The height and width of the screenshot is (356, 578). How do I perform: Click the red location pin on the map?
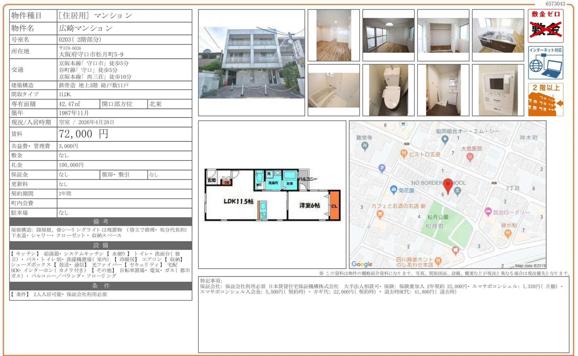coord(448,185)
